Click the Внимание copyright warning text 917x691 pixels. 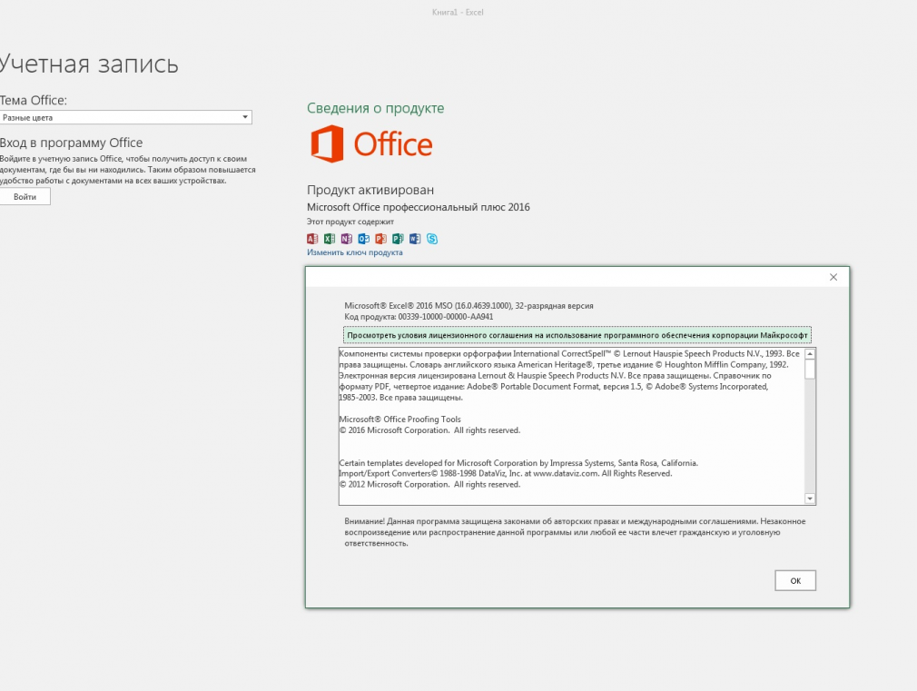pos(575,532)
